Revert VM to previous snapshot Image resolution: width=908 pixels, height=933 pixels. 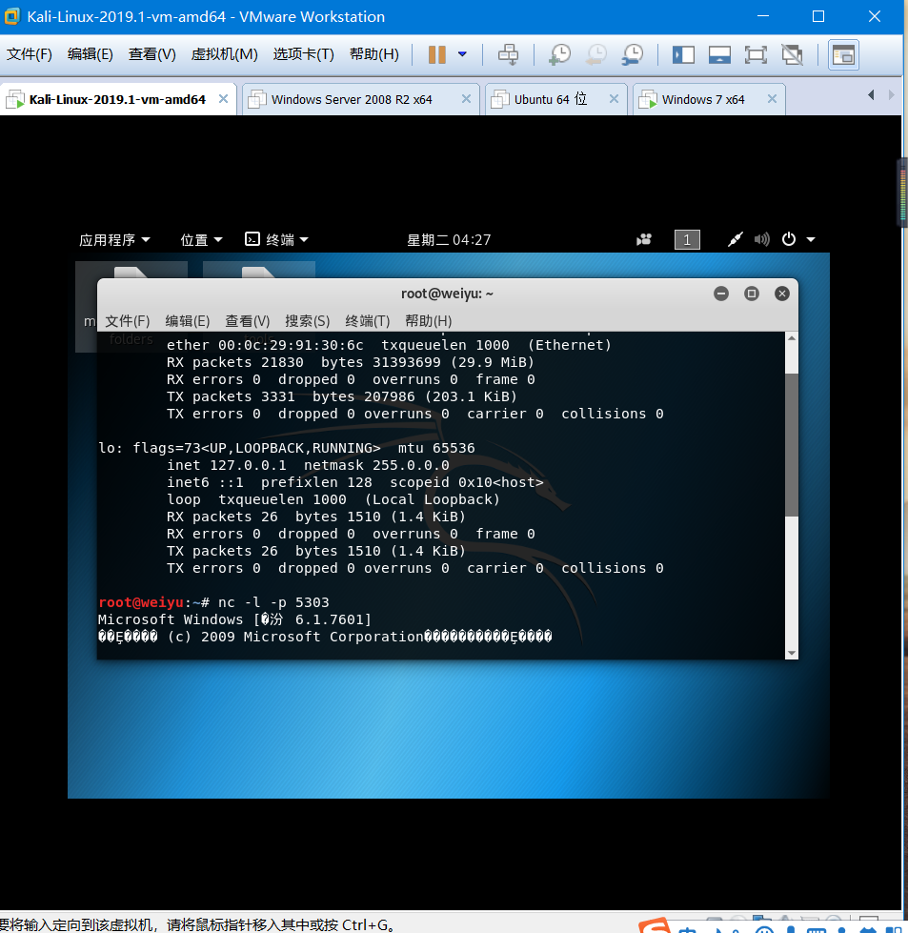coord(595,54)
